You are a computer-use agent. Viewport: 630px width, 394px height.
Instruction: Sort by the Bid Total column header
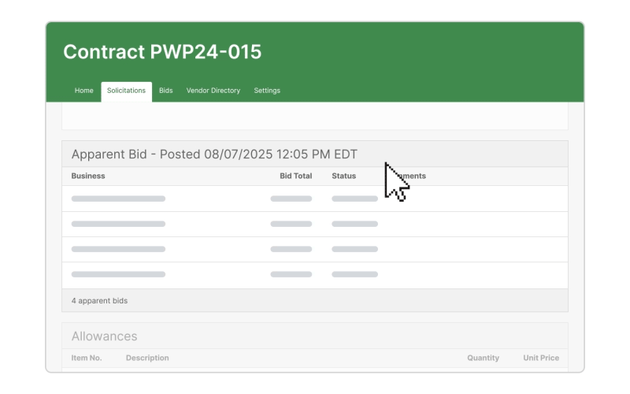[x=295, y=176]
